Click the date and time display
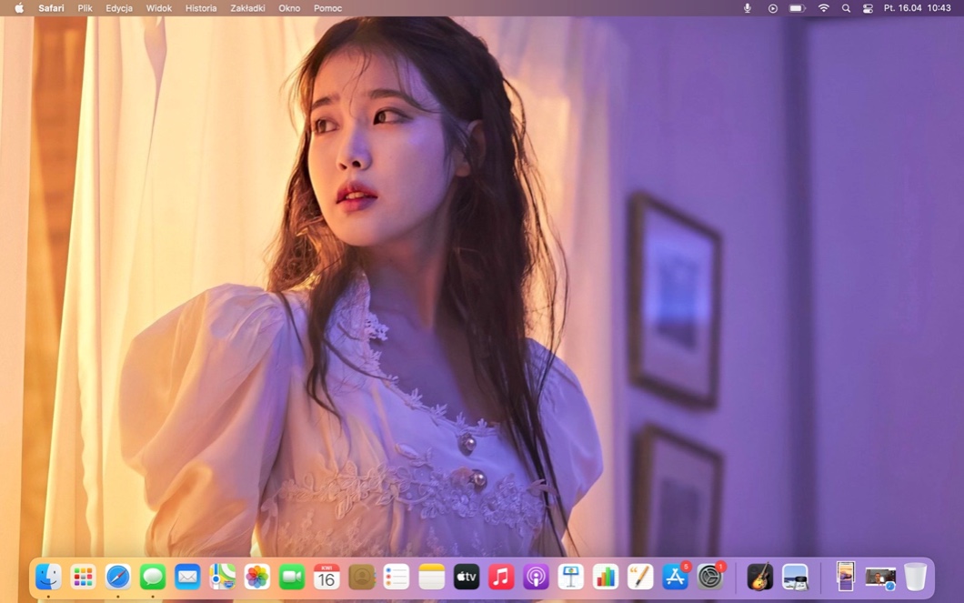The height and width of the screenshot is (603, 964). pos(917,8)
